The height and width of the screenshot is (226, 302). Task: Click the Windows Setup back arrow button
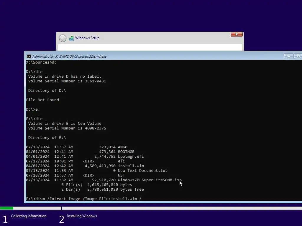[63, 38]
